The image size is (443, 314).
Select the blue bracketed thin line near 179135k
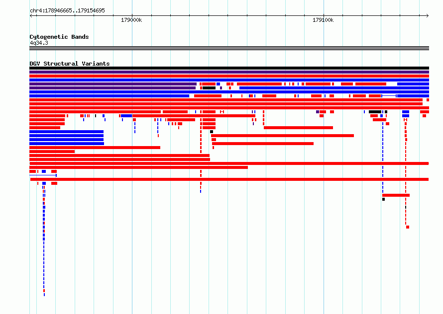[389, 96]
